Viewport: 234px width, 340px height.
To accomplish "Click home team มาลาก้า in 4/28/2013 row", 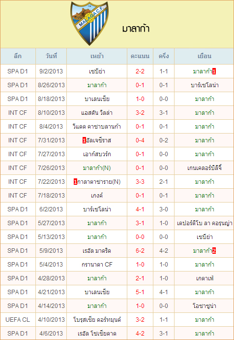I will pos(97,278).
